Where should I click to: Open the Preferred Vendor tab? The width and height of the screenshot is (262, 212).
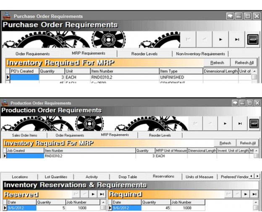click(x=234, y=177)
